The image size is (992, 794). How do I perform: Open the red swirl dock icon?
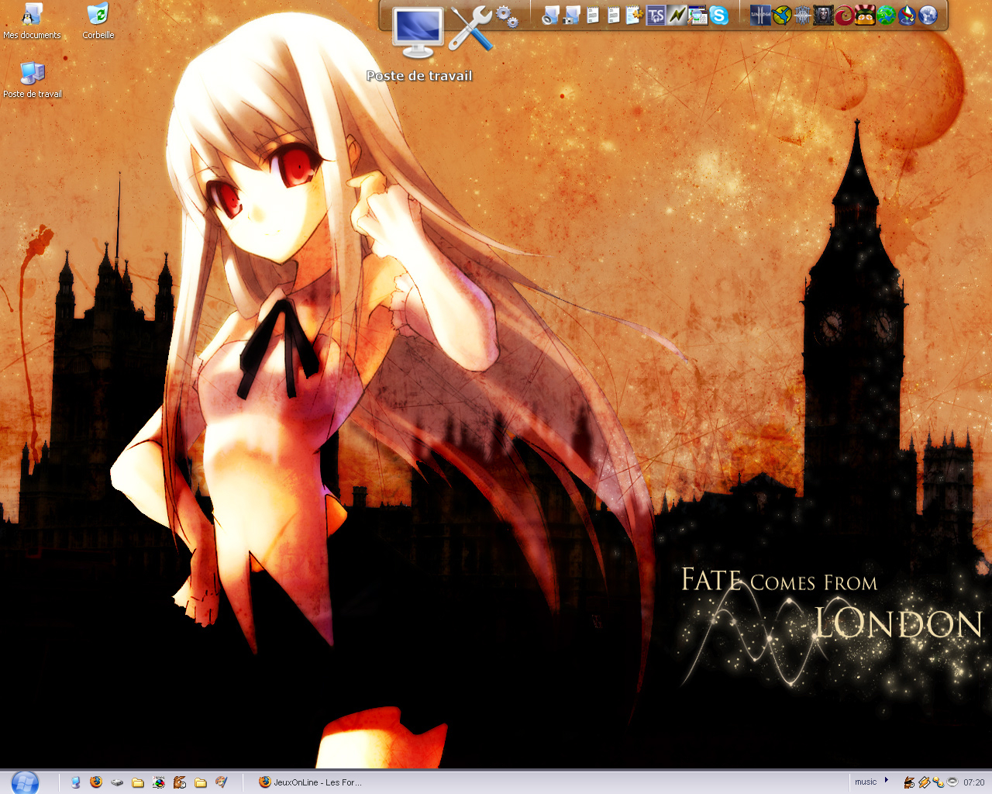[x=844, y=16]
